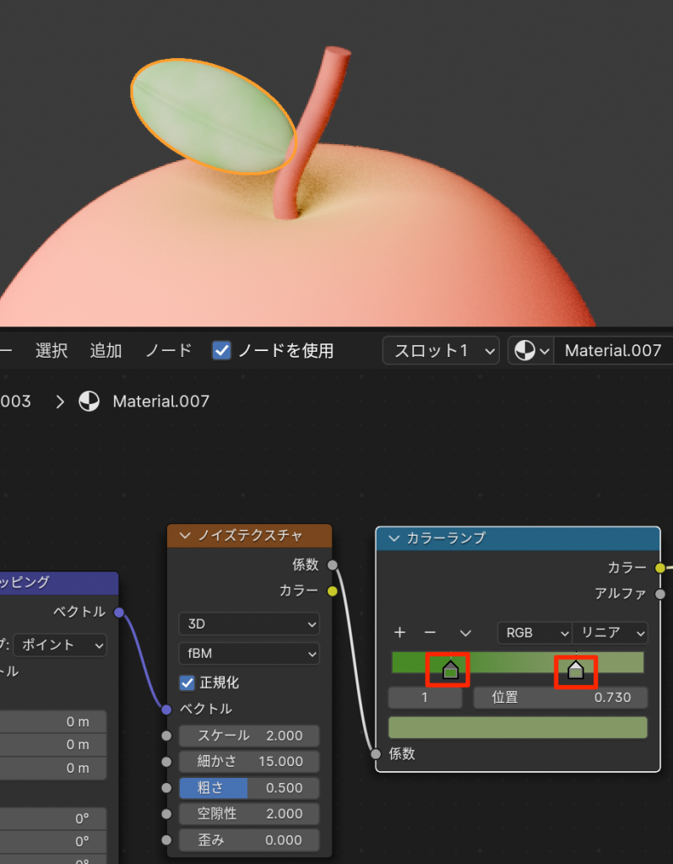Collapse the ノイズテクスチャ node

point(185,536)
